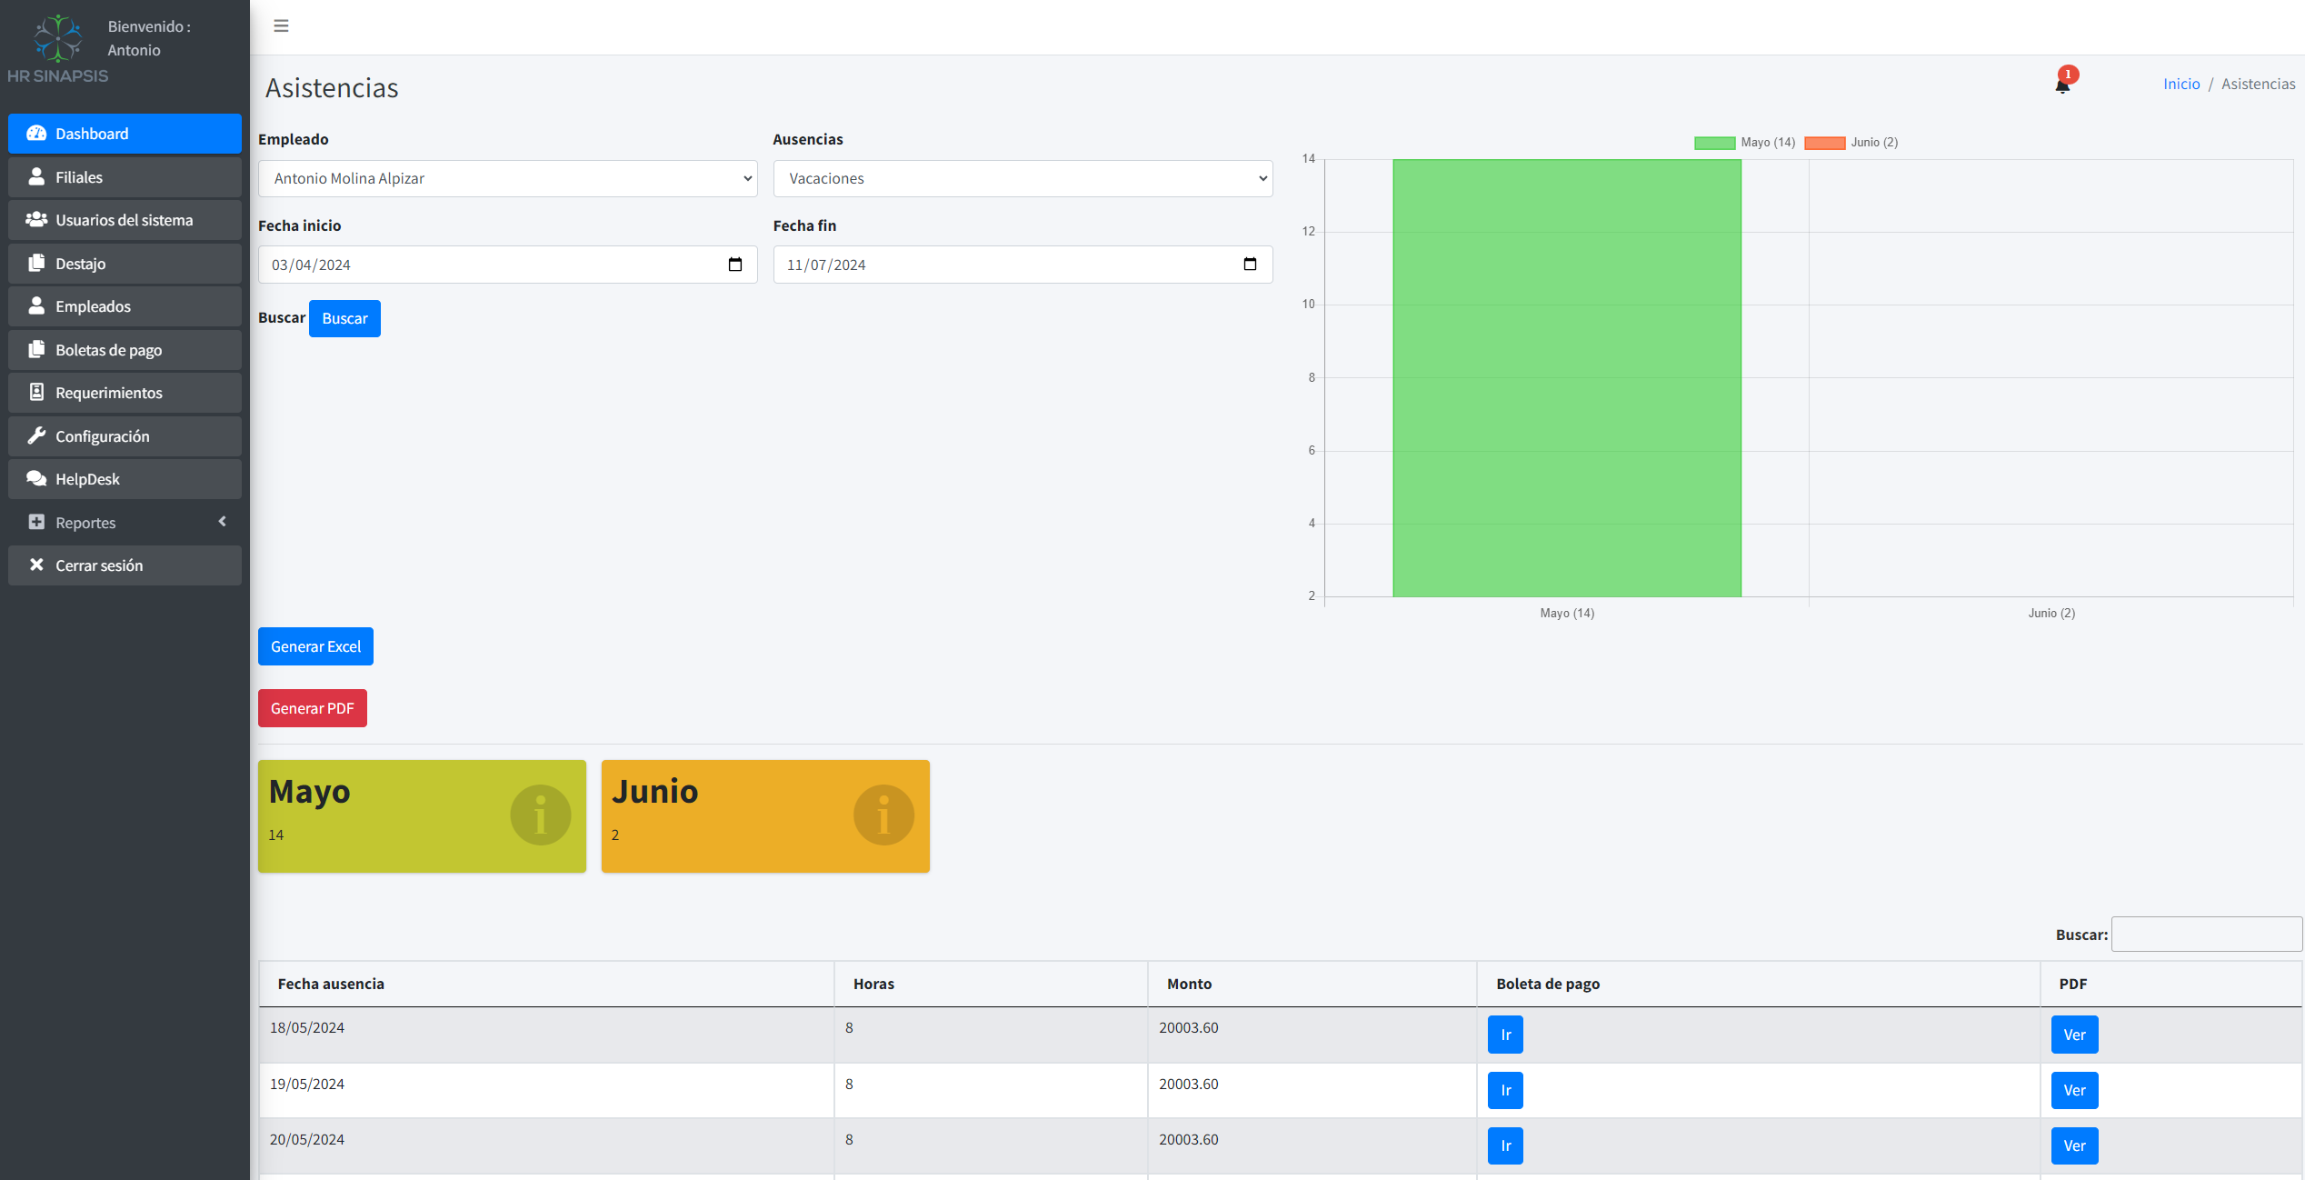Sort by Boleta de pago column header
2305x1180 pixels.
click(x=1759, y=984)
